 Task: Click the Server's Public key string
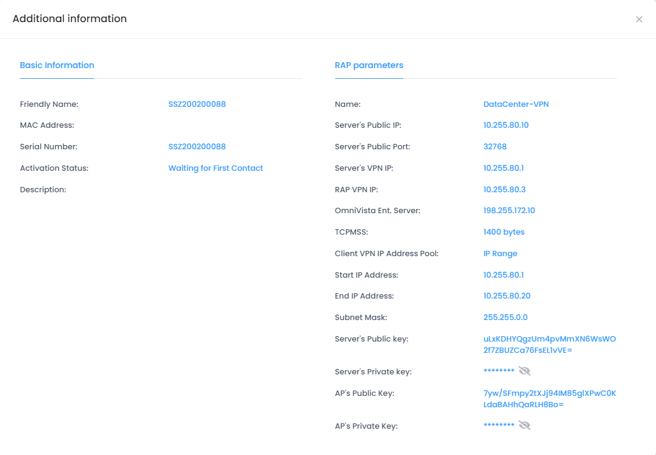point(549,345)
